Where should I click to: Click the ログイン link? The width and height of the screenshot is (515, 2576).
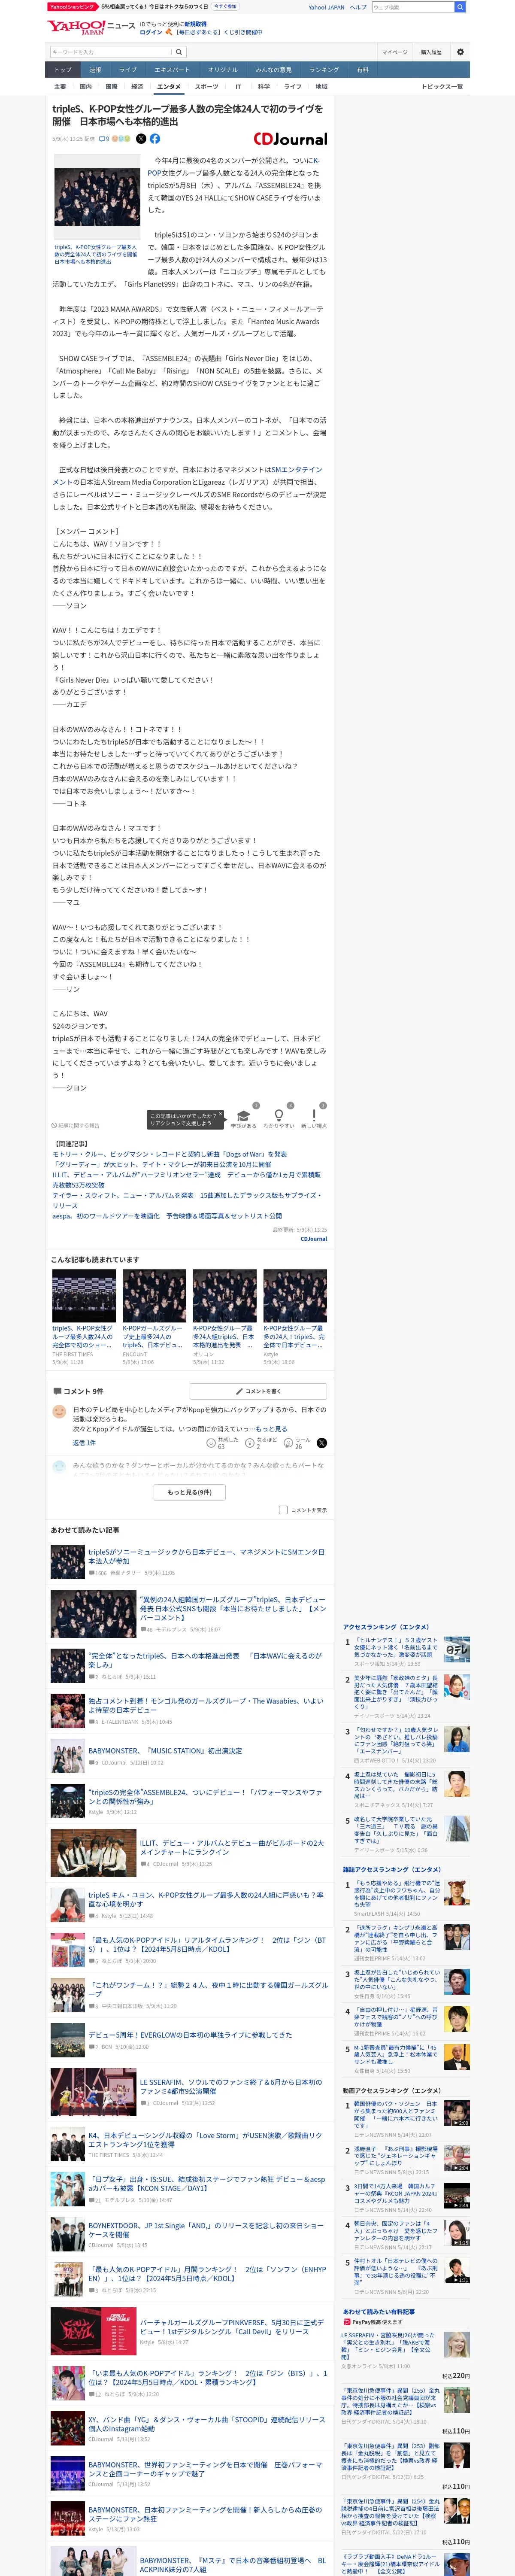tap(151, 32)
